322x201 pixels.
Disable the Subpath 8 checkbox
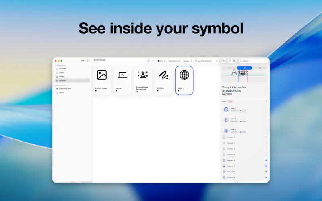pos(266,178)
